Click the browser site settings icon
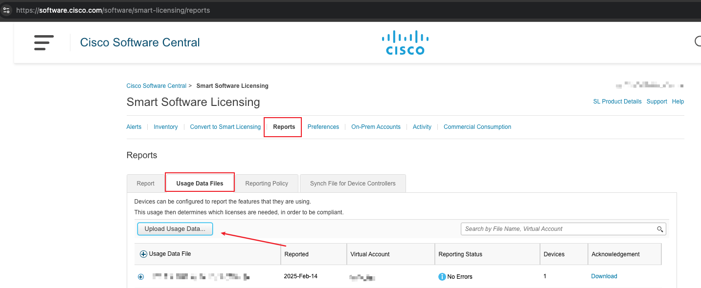Viewport: 701px width, 288px height. pos(6,10)
